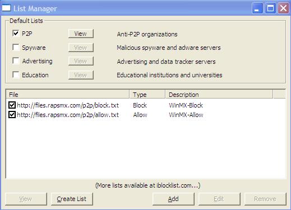291x210 pixels.
Task: Click 'More lists available at iblocklist.com' text
Action: (147, 185)
